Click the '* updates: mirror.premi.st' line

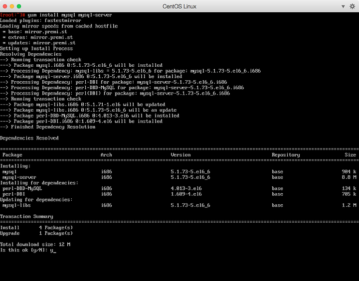coord(39,43)
